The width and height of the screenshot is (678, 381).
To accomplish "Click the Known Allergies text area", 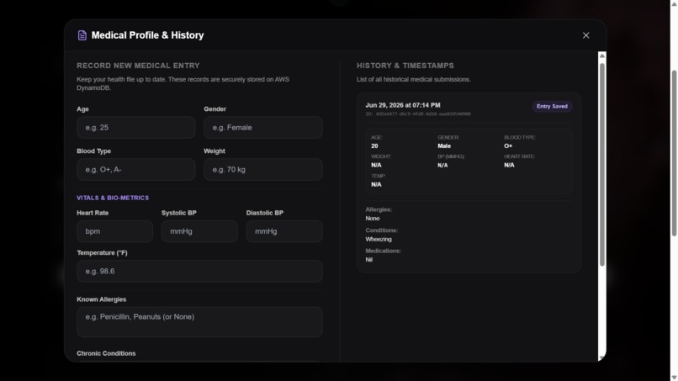I will tap(199, 322).
